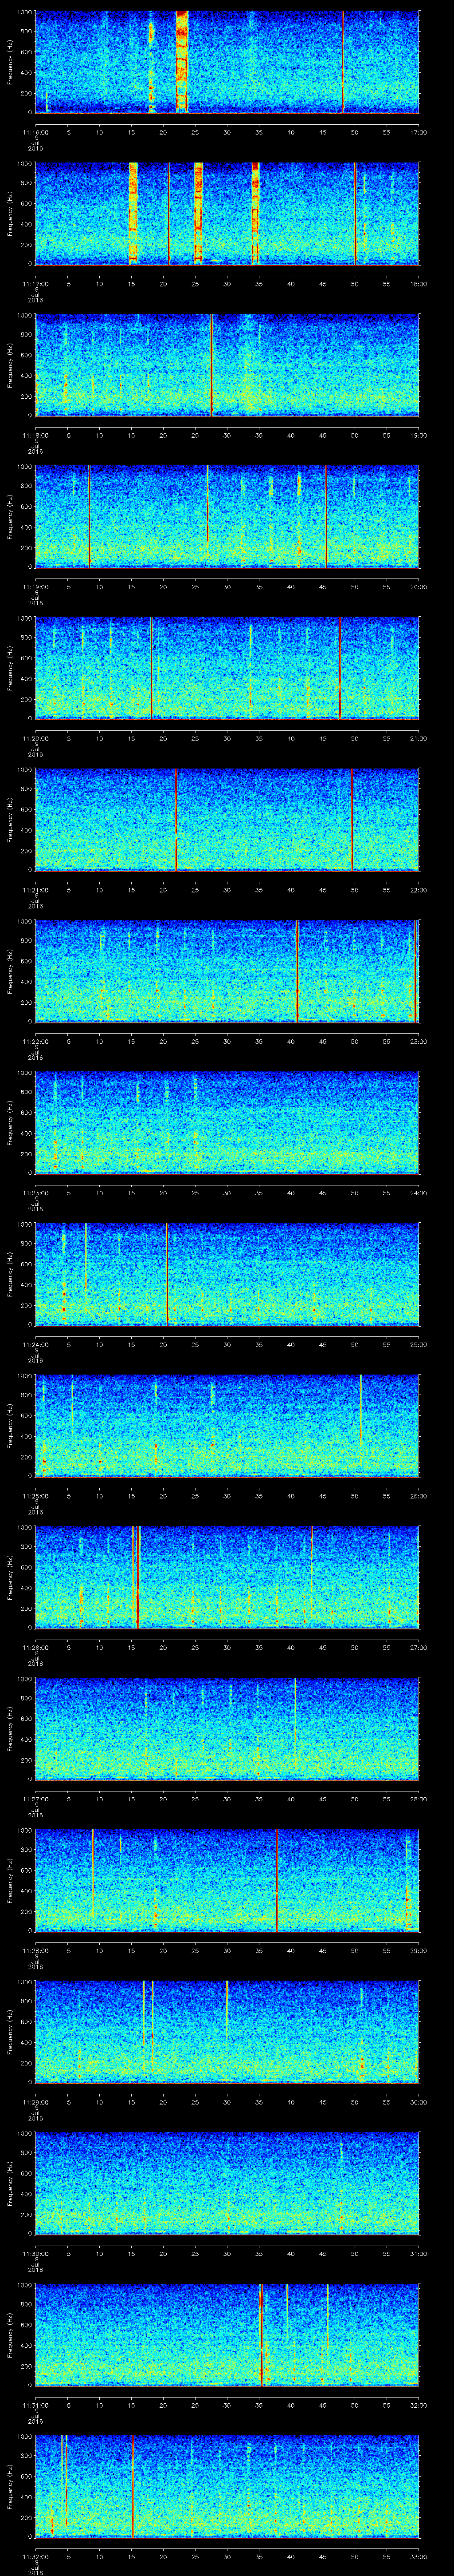Click the 24:00 end time label

tap(418, 1193)
